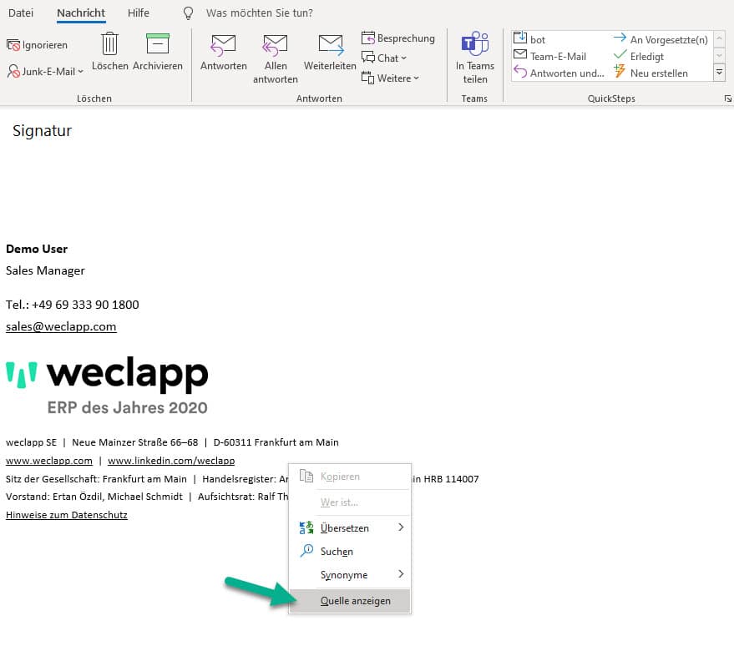This screenshot has width=734, height=651.
Task: Focus the 'Was möchten Sie tun?' search field
Action: point(260,13)
